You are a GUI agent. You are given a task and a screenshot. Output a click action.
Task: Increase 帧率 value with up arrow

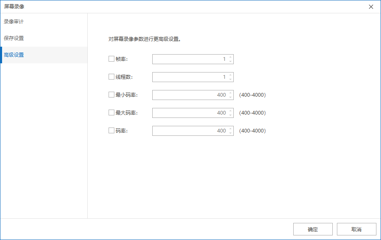click(x=230, y=57)
